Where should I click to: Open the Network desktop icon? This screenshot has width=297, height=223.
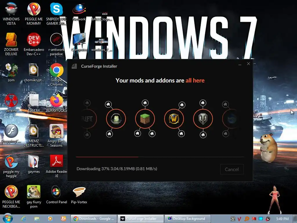click(79, 12)
